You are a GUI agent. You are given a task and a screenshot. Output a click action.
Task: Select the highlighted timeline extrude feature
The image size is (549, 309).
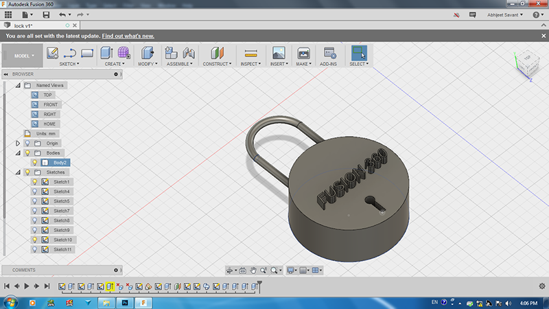[x=110, y=286]
